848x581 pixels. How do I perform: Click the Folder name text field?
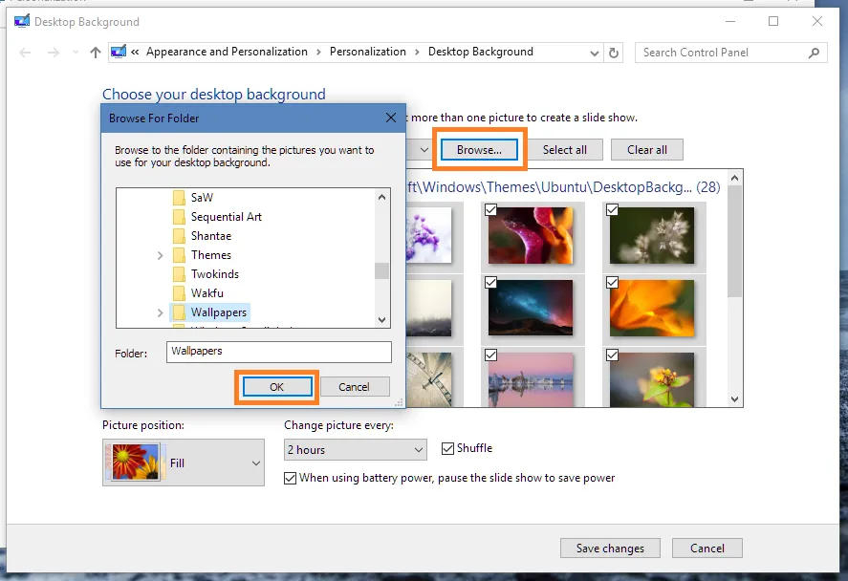tap(279, 352)
